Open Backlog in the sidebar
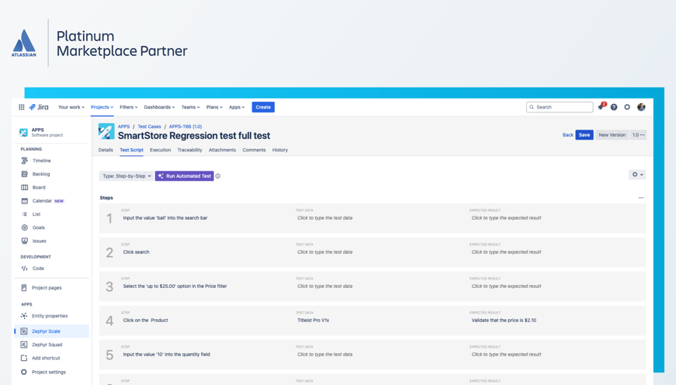This screenshot has width=676, height=385. tap(41, 174)
